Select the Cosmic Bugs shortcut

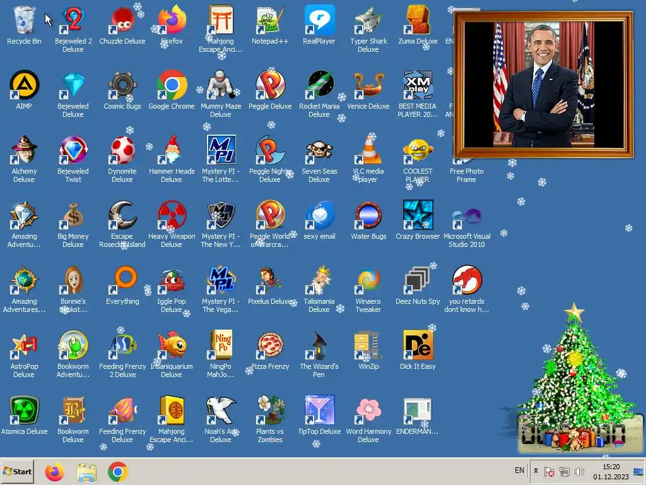tap(122, 85)
